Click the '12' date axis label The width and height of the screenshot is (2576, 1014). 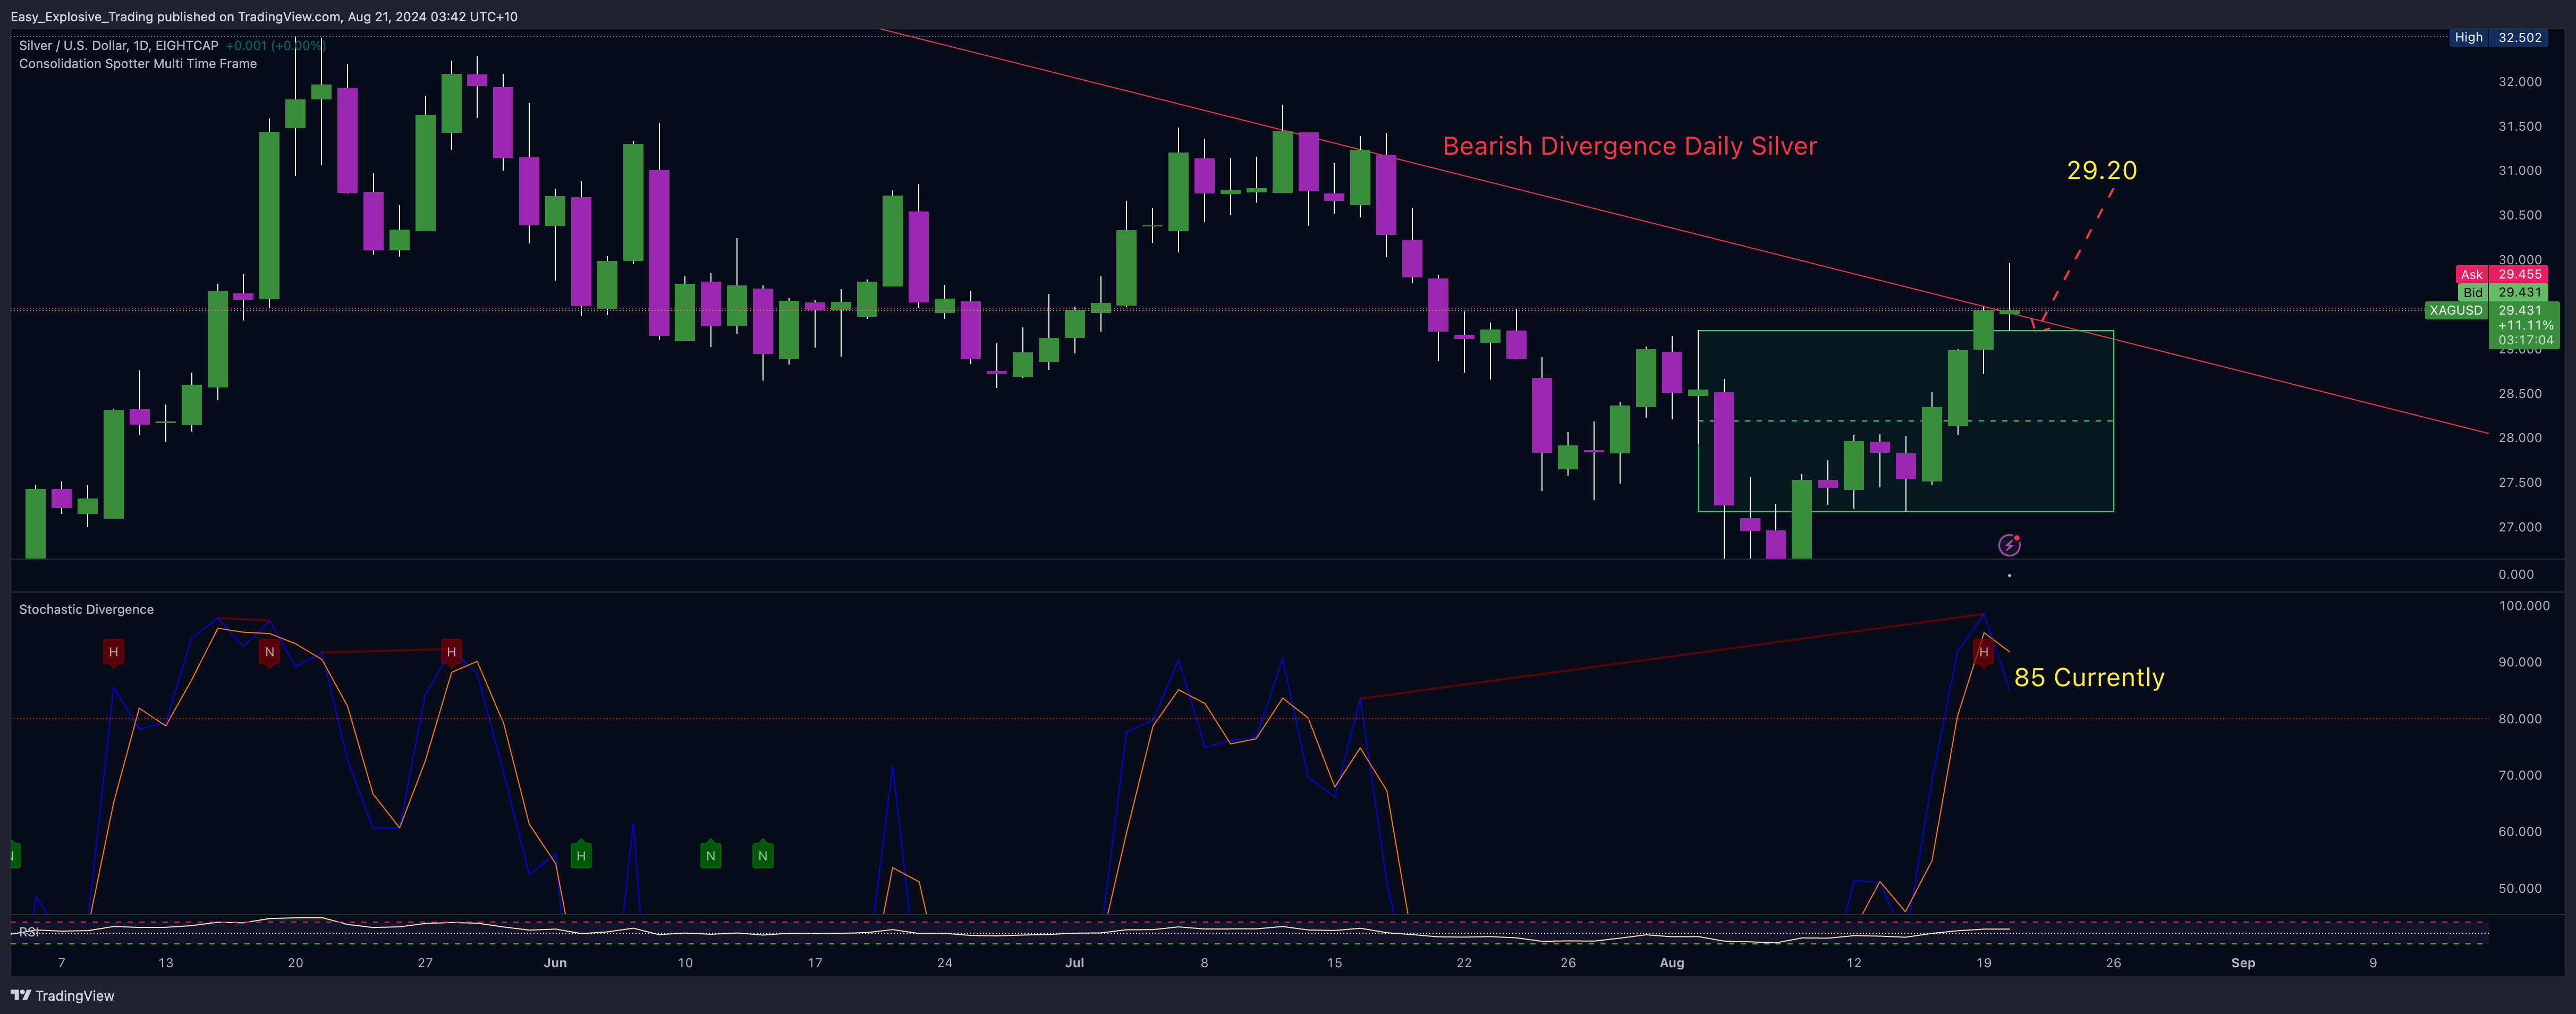1853,963
